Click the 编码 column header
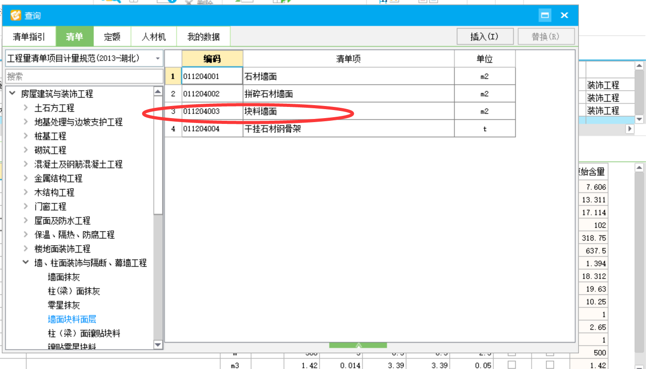 coord(212,59)
